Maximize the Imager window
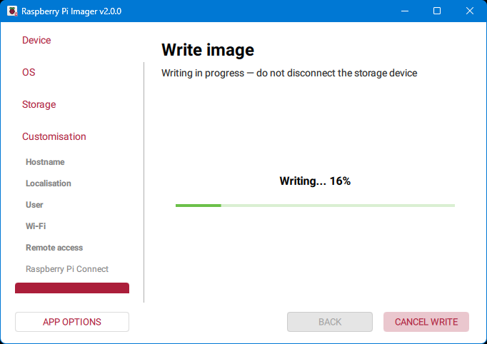This screenshot has width=487, height=344. 437,11
